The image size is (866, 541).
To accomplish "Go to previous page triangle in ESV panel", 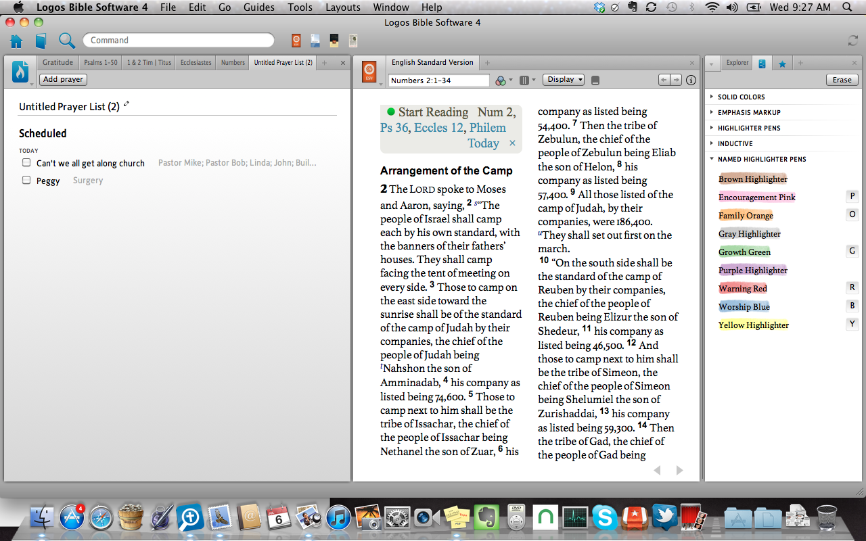I will (657, 470).
